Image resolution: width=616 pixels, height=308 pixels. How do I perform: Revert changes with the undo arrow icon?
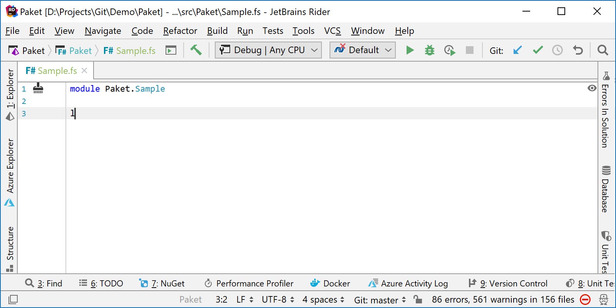578,50
